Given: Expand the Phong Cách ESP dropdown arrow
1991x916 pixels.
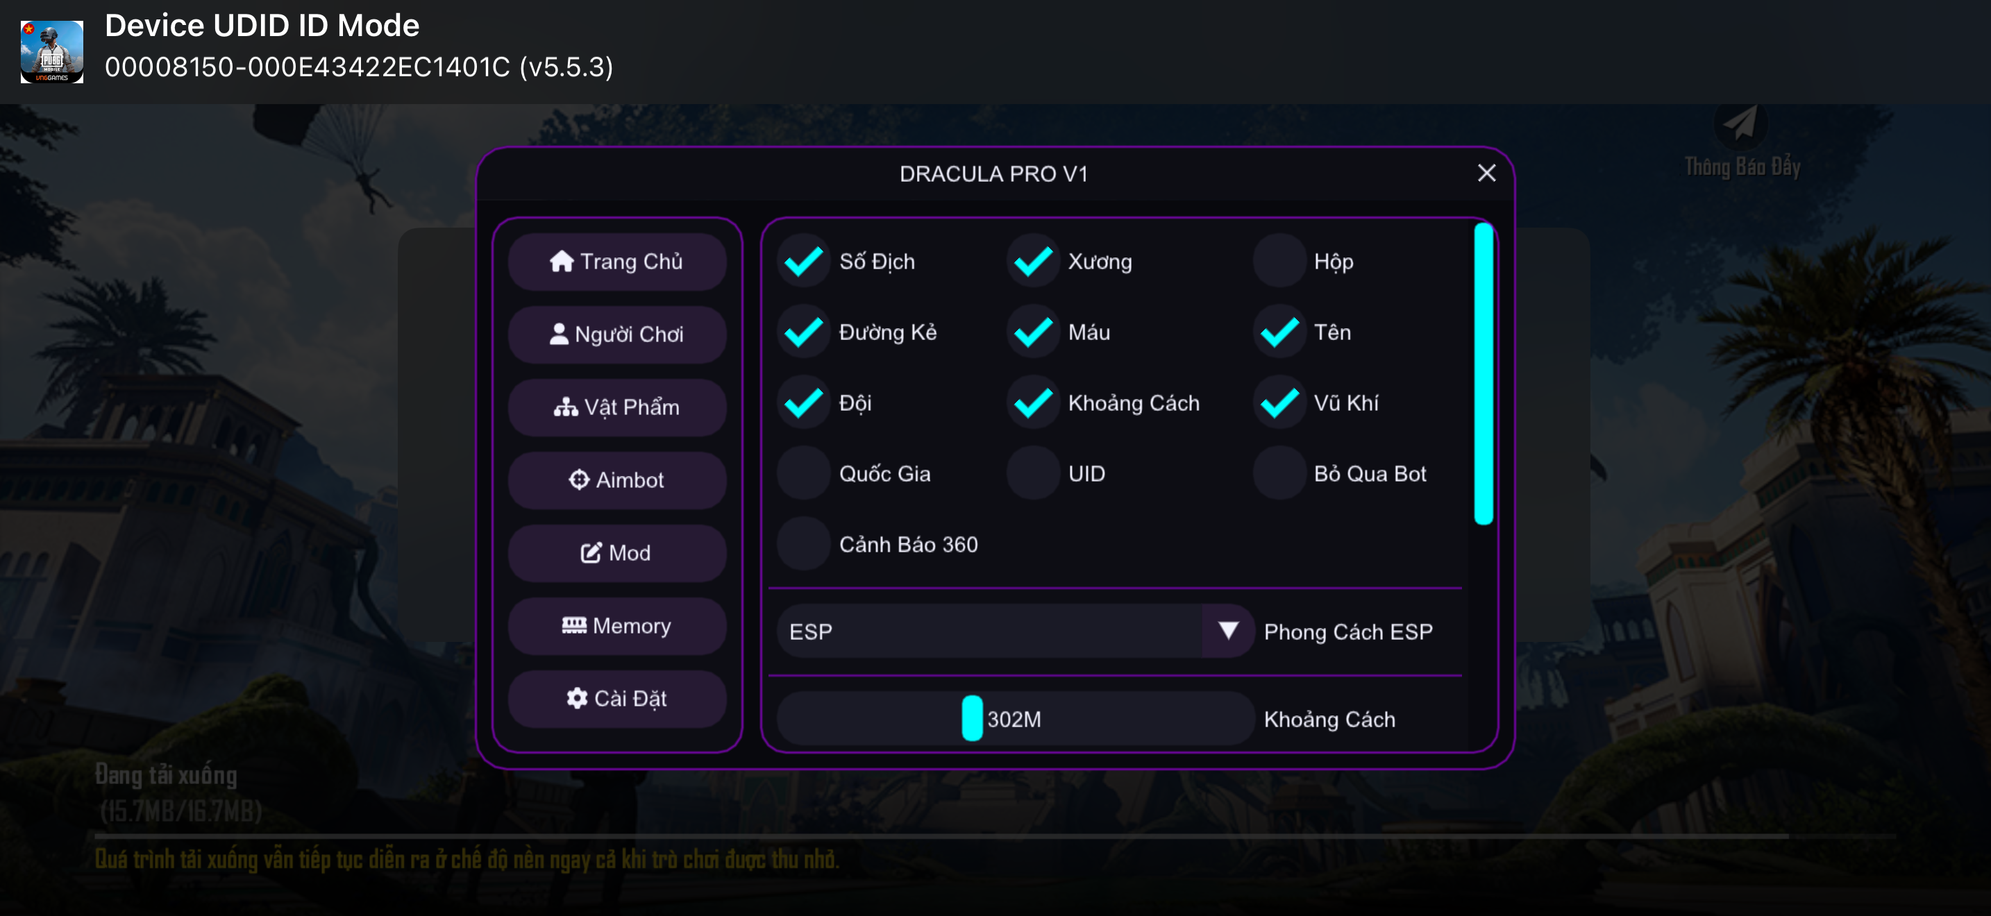Looking at the screenshot, I should pyautogui.click(x=1227, y=631).
